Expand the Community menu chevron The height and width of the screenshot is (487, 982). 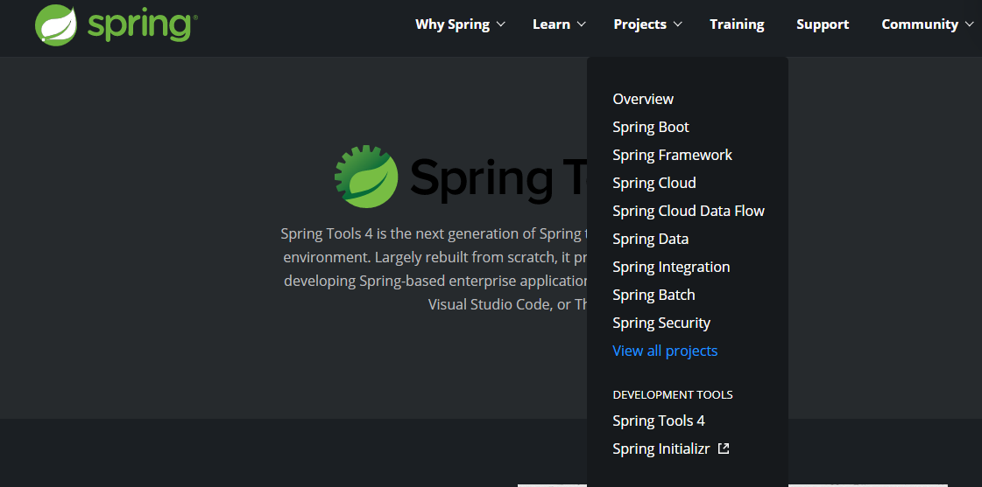tap(970, 24)
